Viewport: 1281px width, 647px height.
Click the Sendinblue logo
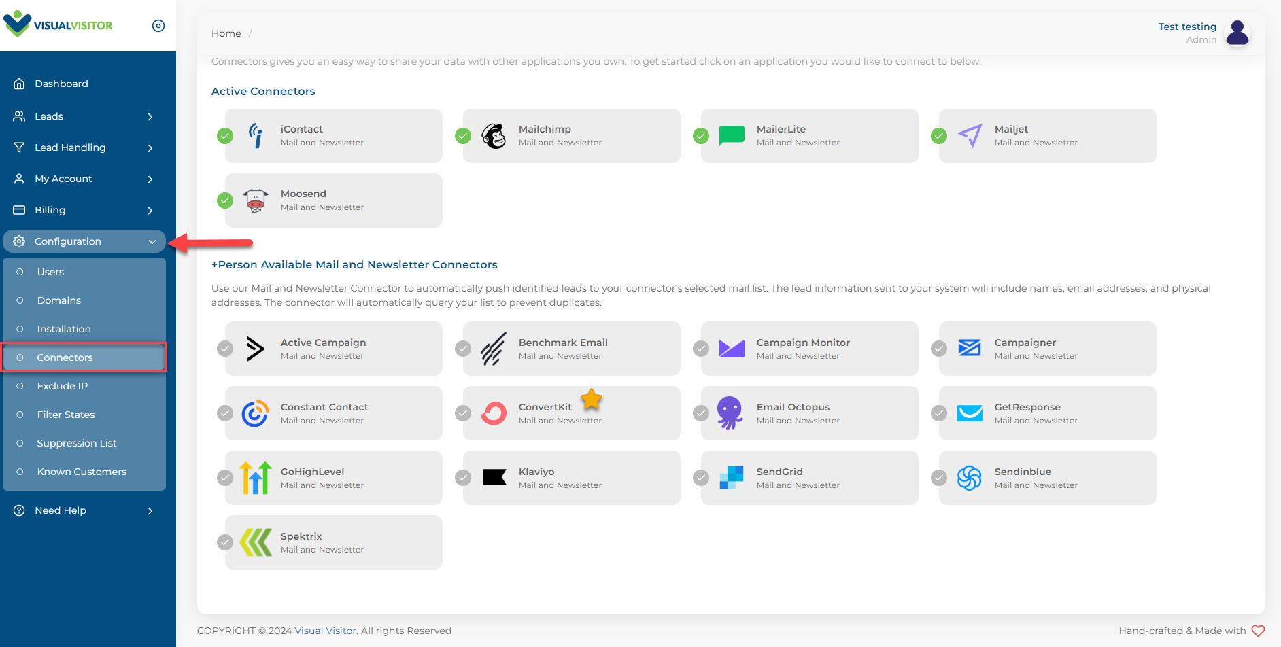(x=970, y=478)
